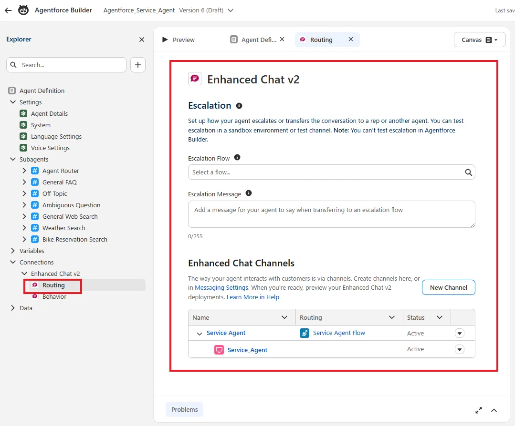
Task: Click the flow search magnifier icon
Action: pyautogui.click(x=468, y=172)
